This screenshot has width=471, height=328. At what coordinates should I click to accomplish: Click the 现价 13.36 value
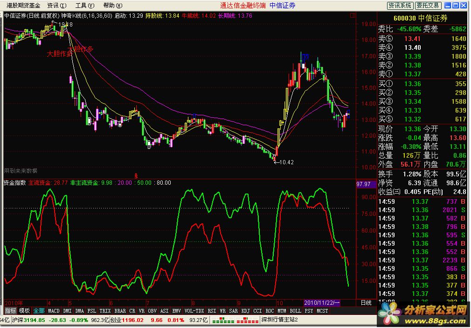[x=412, y=129]
